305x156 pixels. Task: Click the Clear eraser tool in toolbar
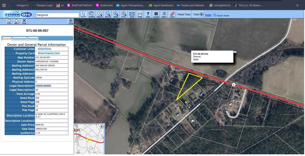click(172, 15)
